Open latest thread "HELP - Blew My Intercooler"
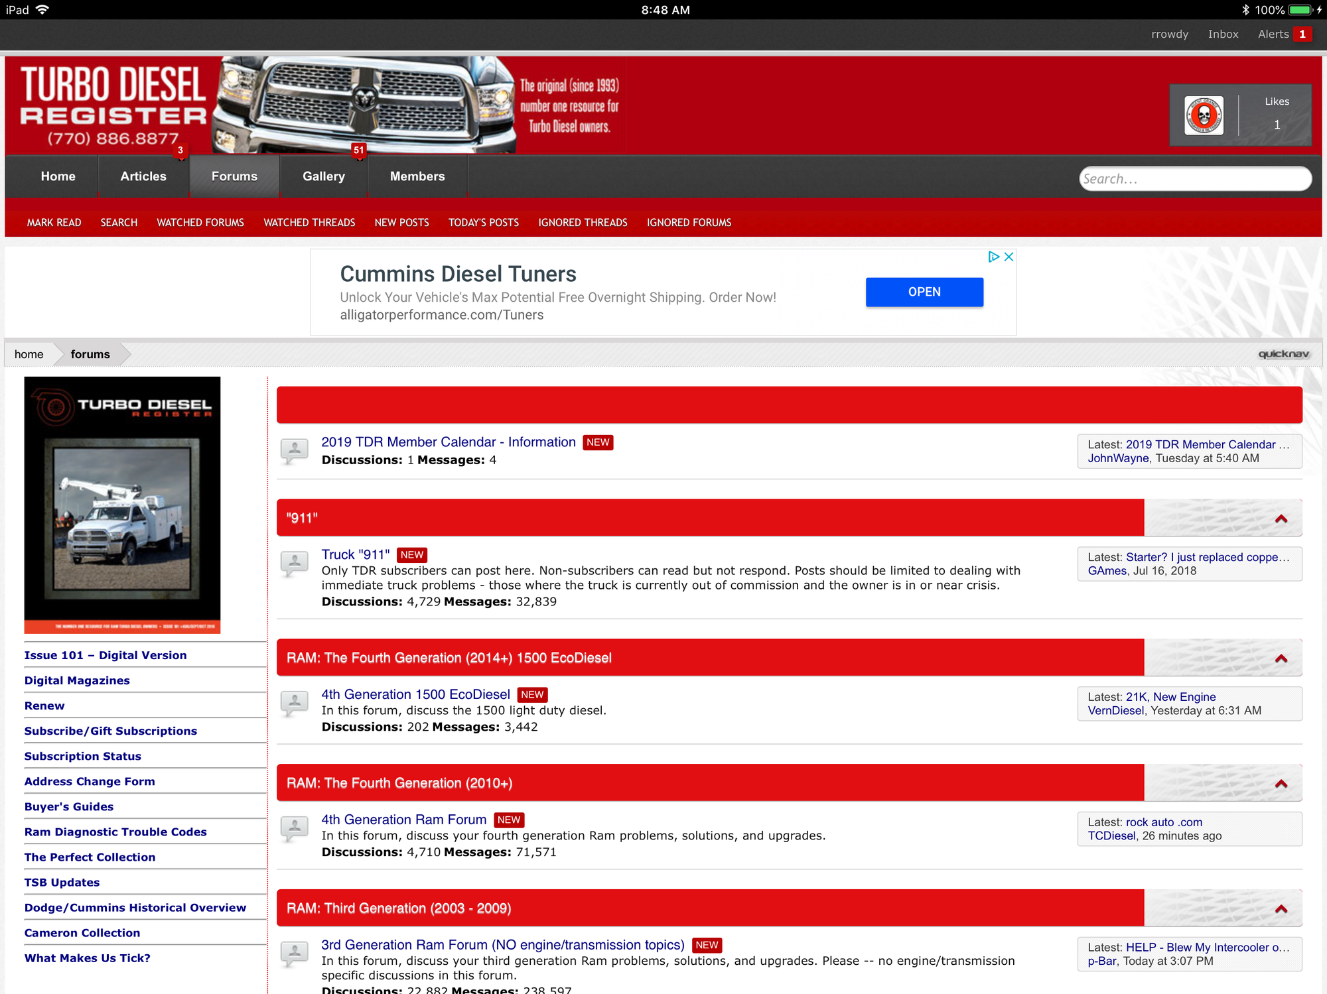The width and height of the screenshot is (1327, 994). pyautogui.click(x=1208, y=948)
